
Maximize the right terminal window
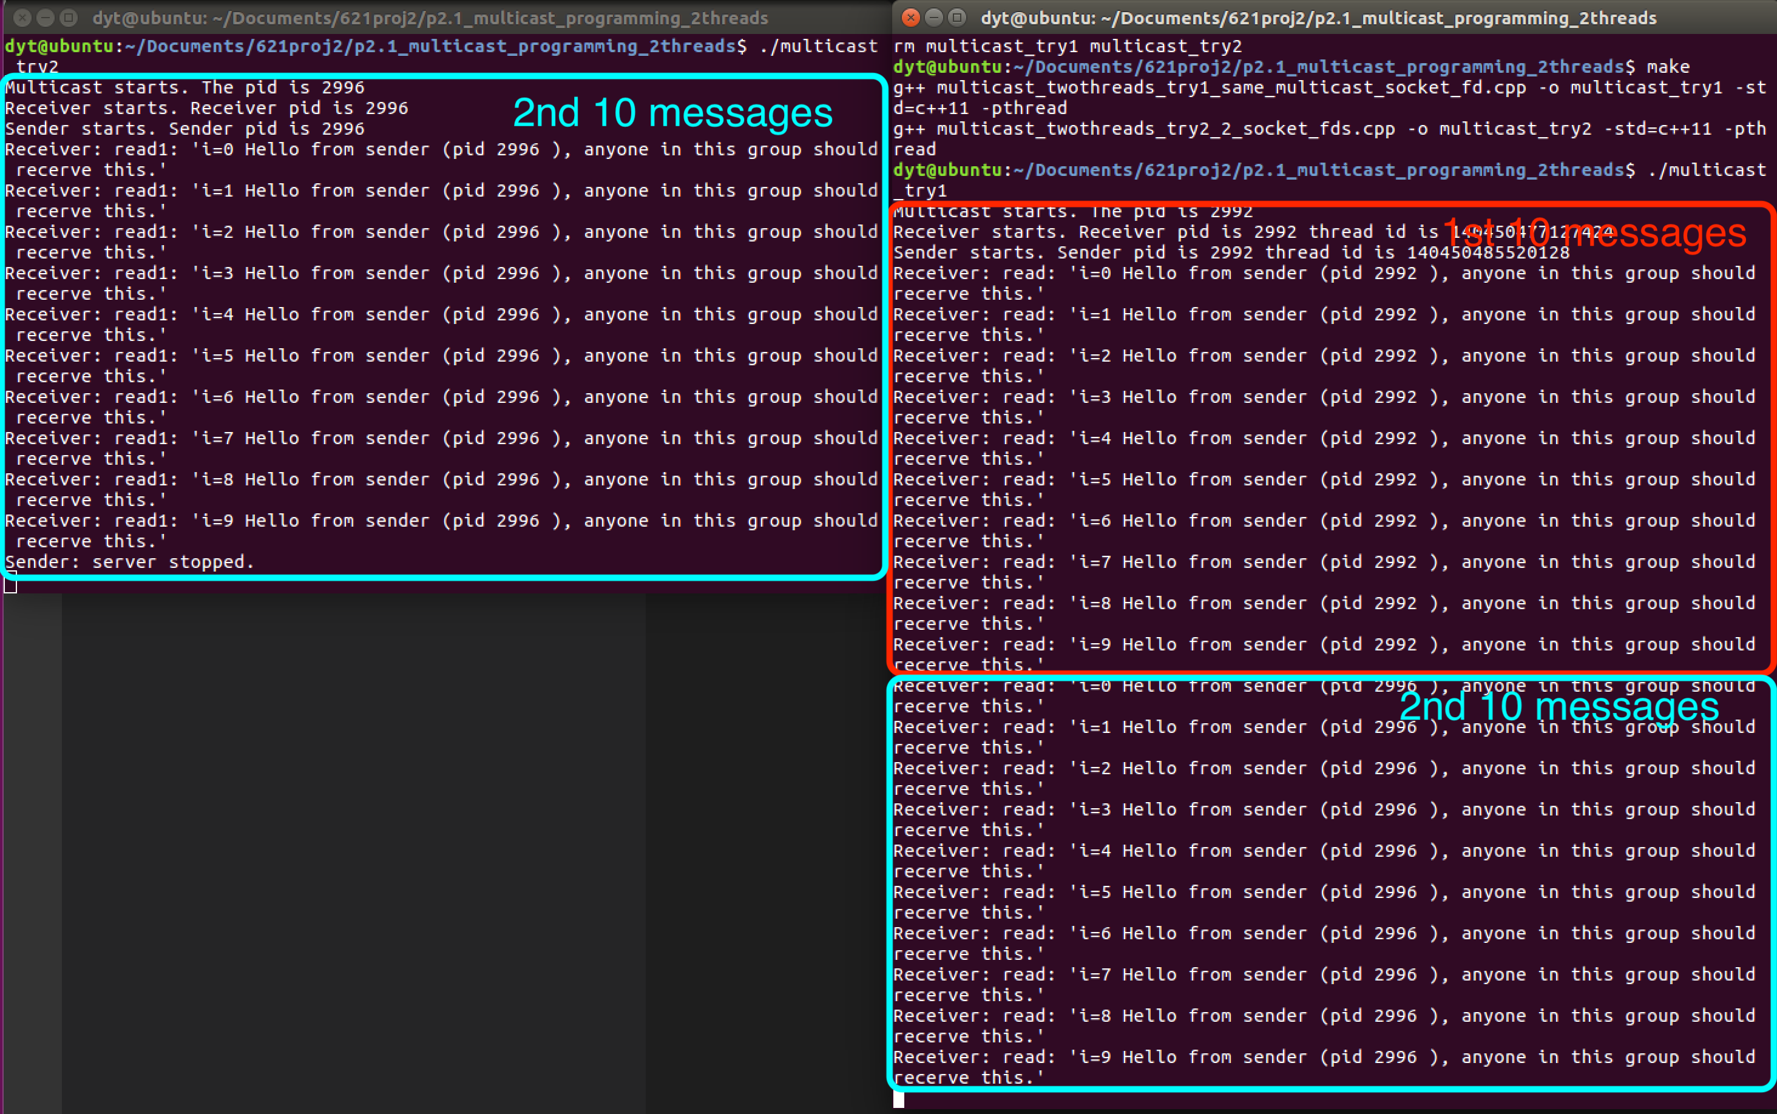click(956, 17)
